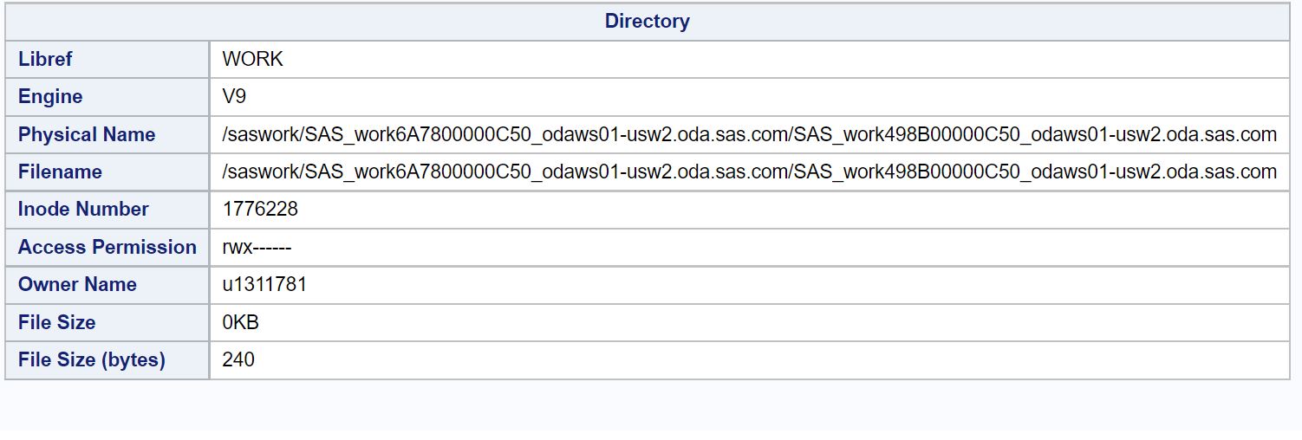Screen dimensions: 1302x440
Task: Click the rwx------ permission value
Action: point(257,247)
